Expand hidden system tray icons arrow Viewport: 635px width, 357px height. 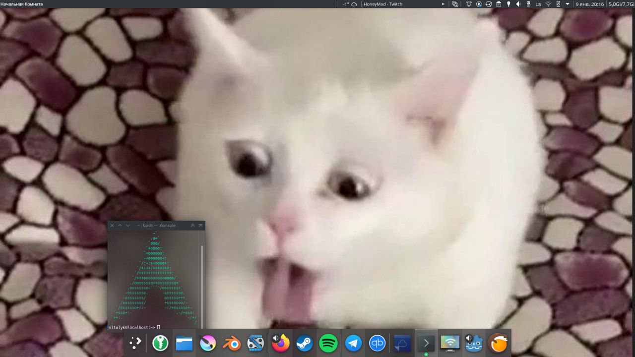click(x=568, y=4)
